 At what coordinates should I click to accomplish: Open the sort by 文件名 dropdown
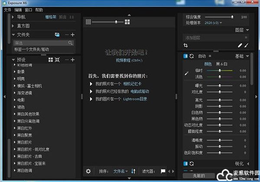(120, 171)
